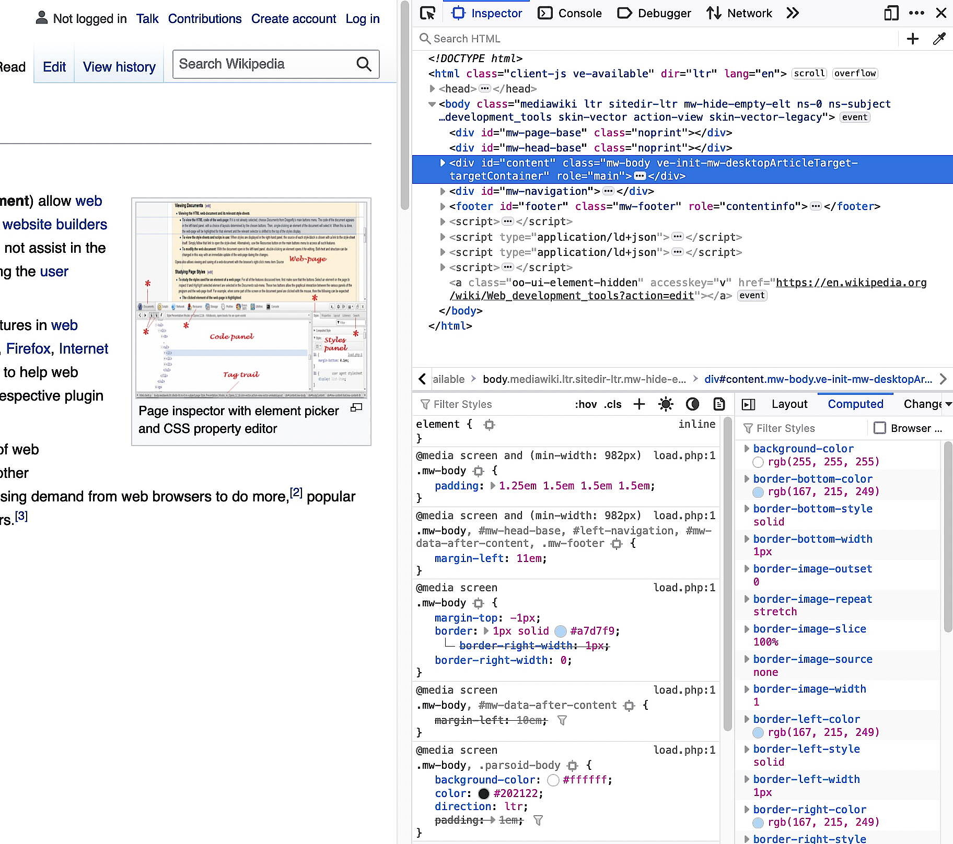
Task: Open the DevTools customize menu
Action: coord(917,13)
